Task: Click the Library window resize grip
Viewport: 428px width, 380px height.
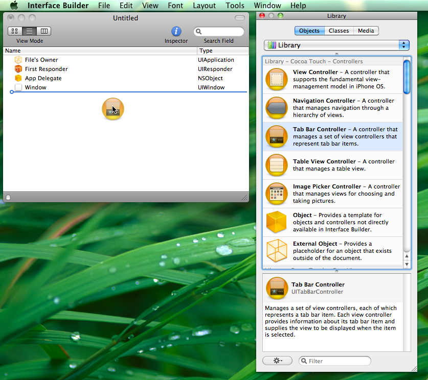Action: click(414, 369)
